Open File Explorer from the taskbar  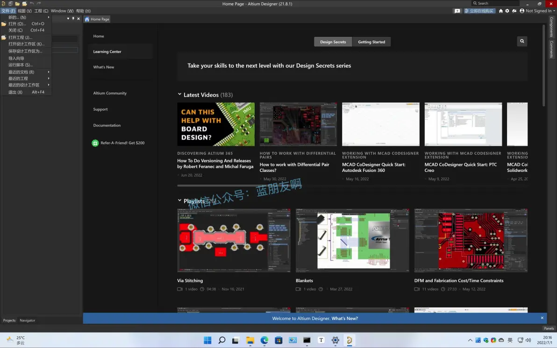pos(250,340)
